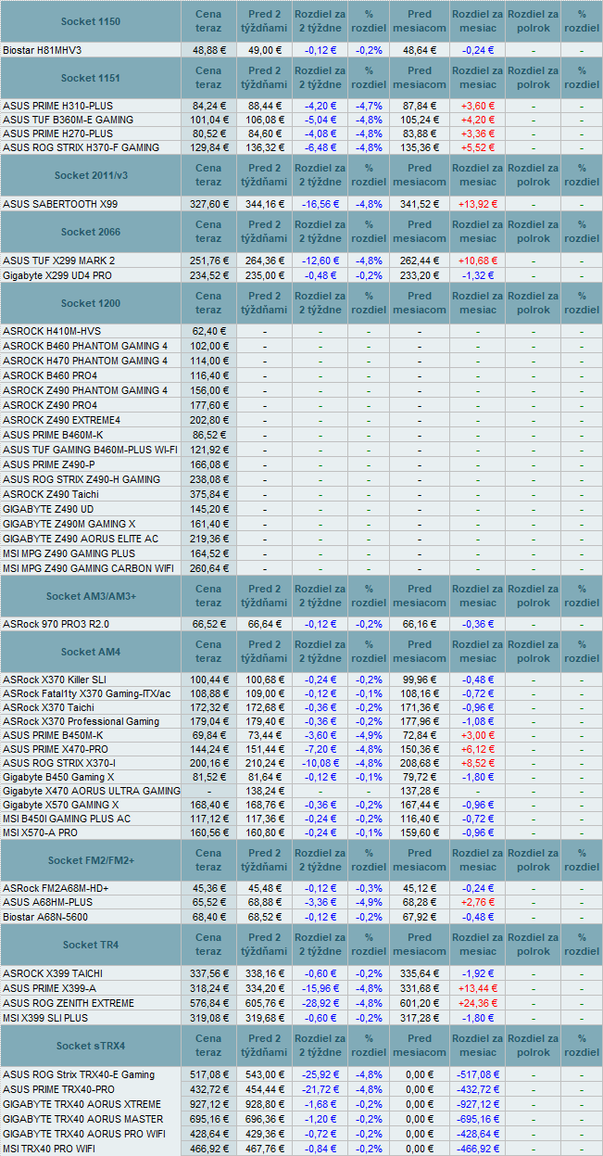
Task: Click MSI B450I GAMING PLUS AC name
Action: (x=67, y=819)
